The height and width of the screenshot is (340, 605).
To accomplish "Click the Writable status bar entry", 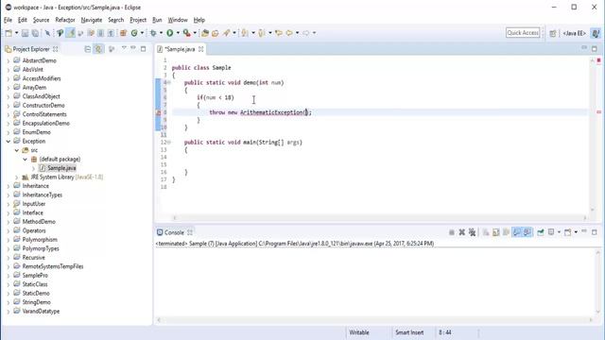I will pyautogui.click(x=359, y=332).
